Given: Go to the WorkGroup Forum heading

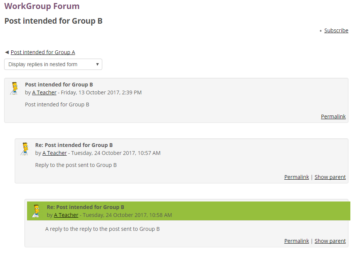Looking at the screenshot, I should coord(42,6).
